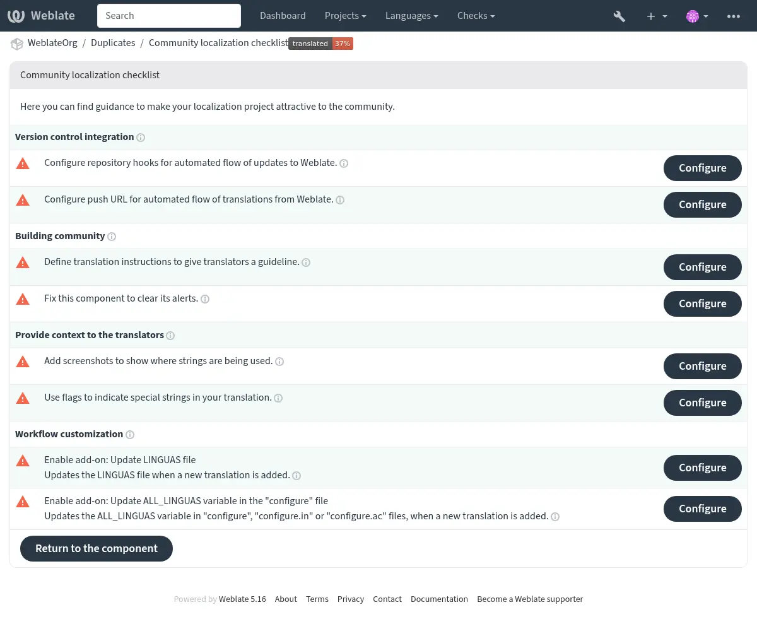Click the three-dots more menu icon
The image size is (757, 636).
733,16
